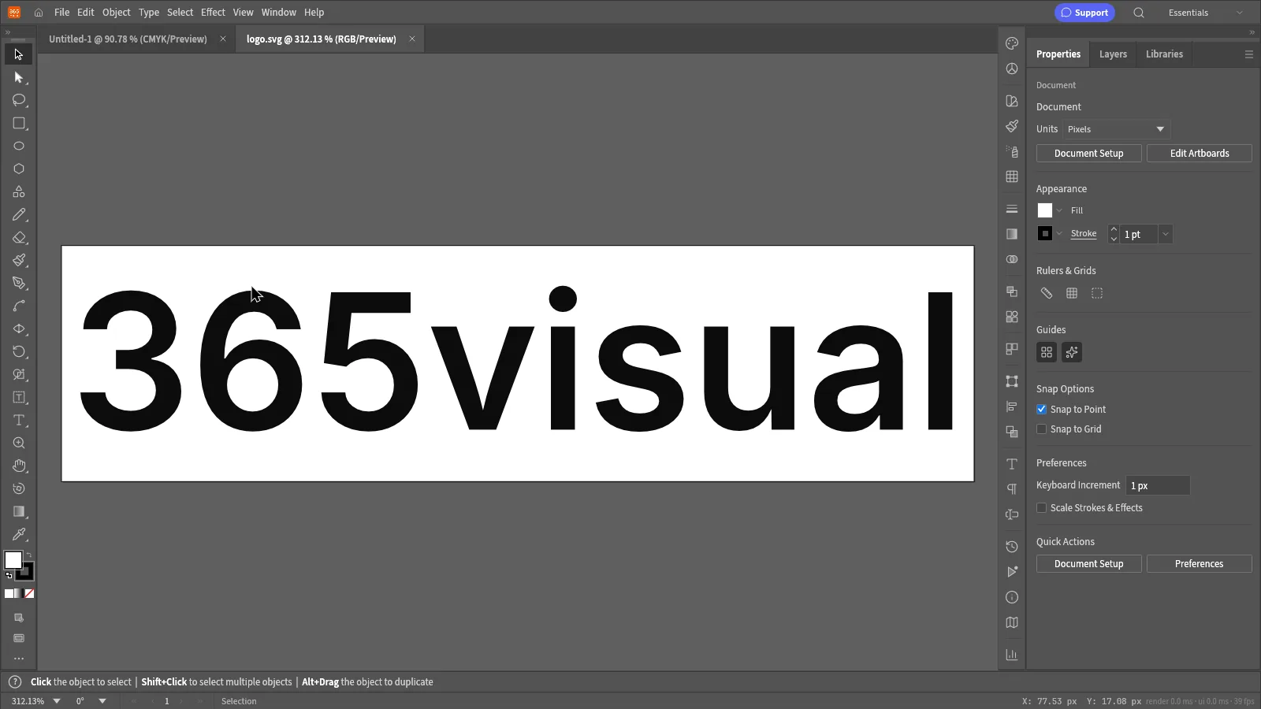Screen dimensions: 1261x709
Task: Toggle Smart Guides button in Guides
Action: [1072, 352]
